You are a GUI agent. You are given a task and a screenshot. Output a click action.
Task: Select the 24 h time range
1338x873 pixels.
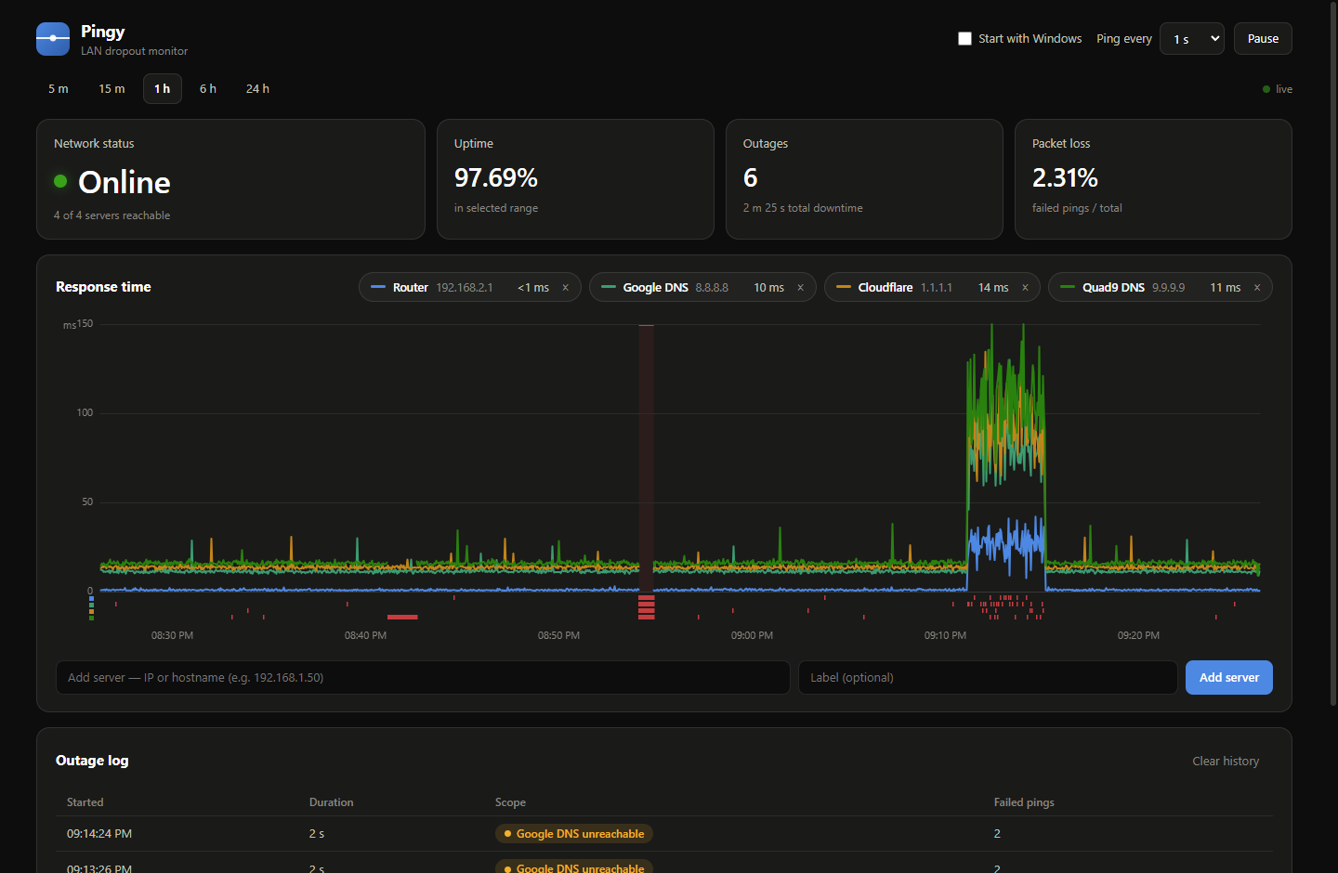(257, 89)
